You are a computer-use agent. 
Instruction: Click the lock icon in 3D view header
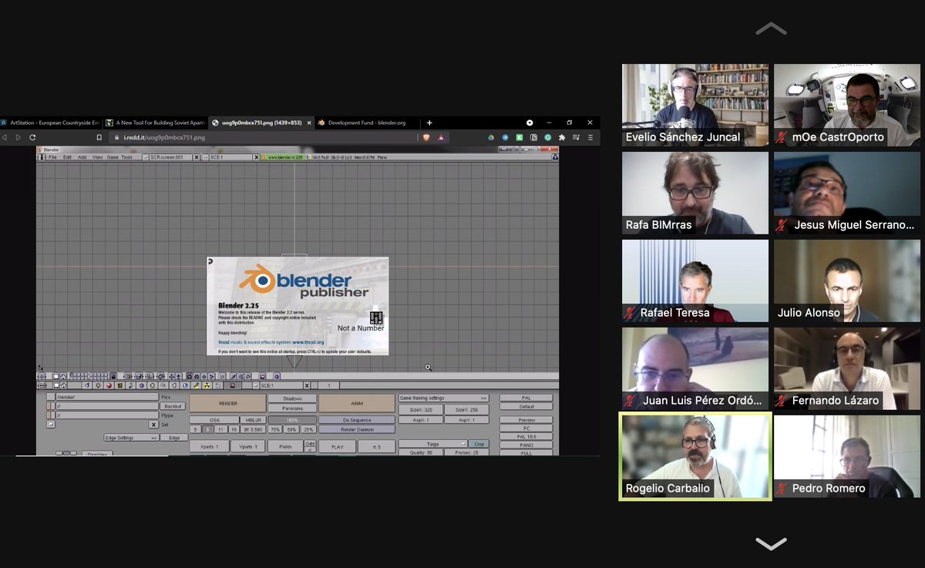point(113,376)
